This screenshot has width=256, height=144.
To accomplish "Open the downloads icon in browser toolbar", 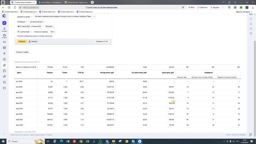I will click(253, 8).
